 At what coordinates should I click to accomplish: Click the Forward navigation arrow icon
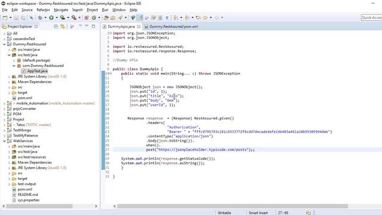pos(217,17)
